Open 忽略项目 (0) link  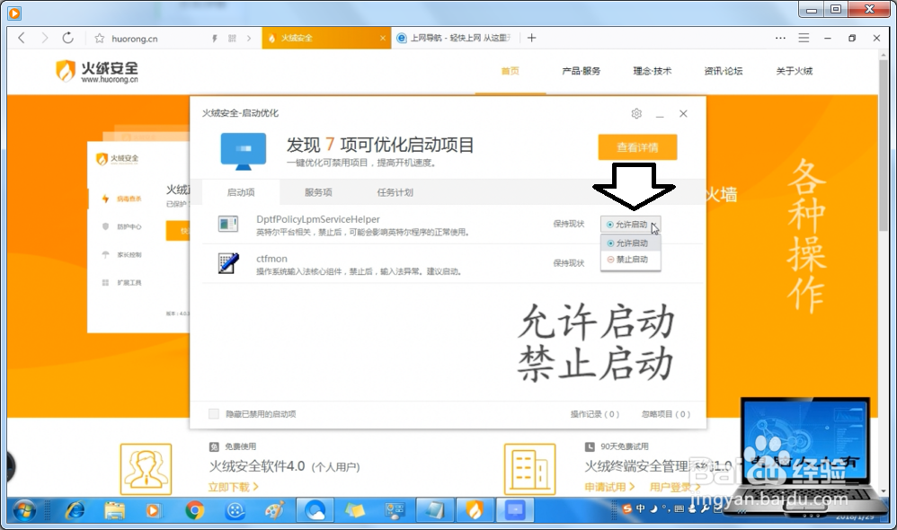point(666,414)
